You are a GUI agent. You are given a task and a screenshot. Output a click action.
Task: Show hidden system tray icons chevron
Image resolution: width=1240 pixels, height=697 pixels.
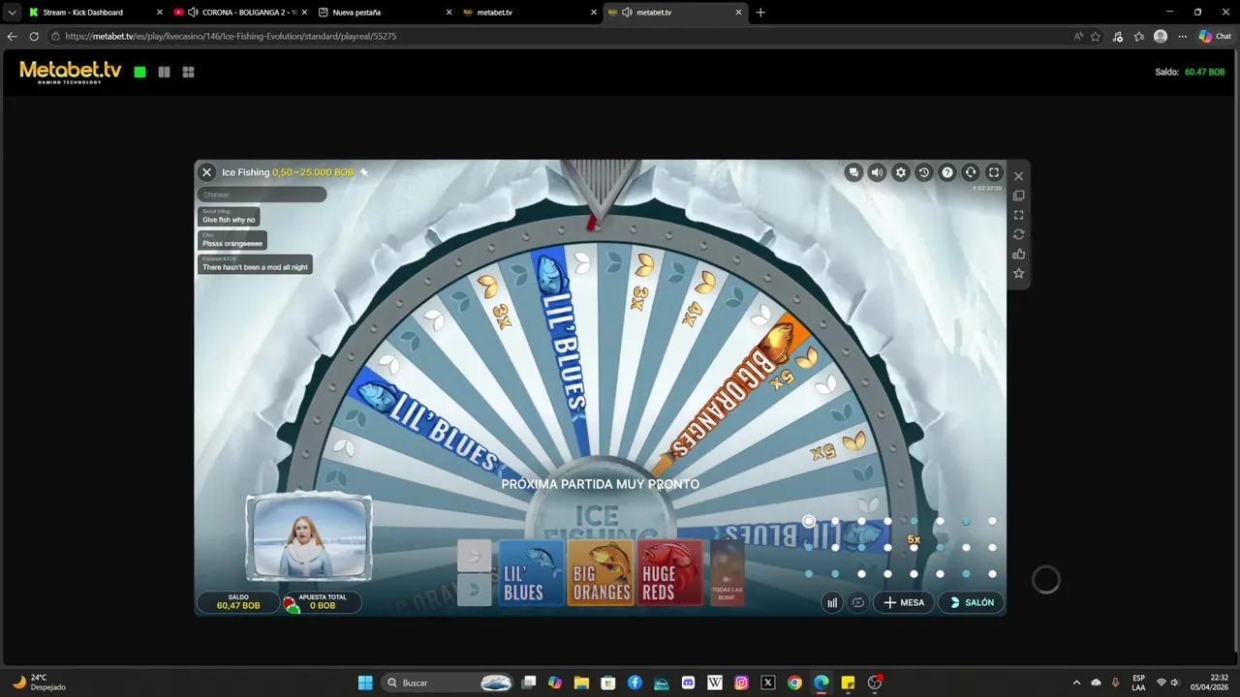click(1075, 682)
